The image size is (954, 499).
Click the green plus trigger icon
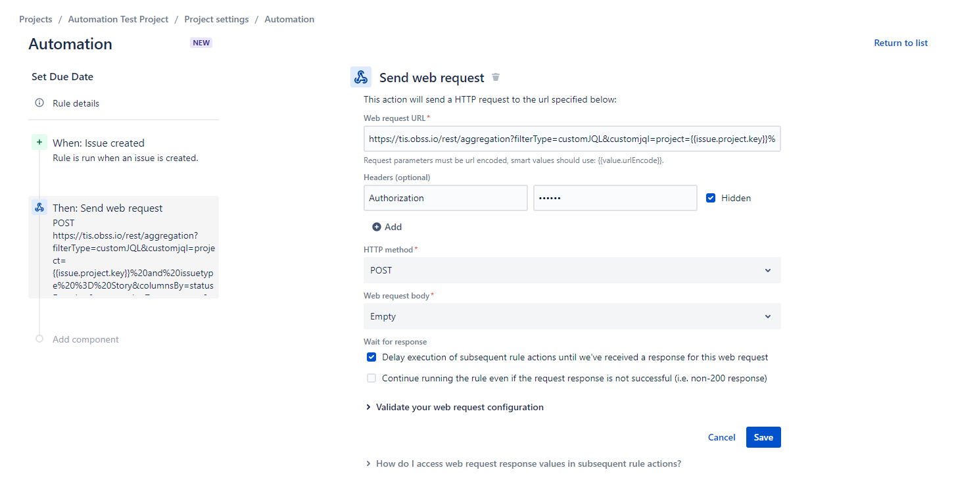[39, 143]
